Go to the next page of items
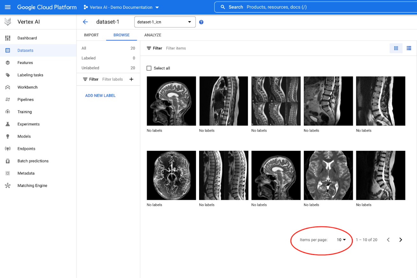The width and height of the screenshot is (417, 278). pos(401,240)
